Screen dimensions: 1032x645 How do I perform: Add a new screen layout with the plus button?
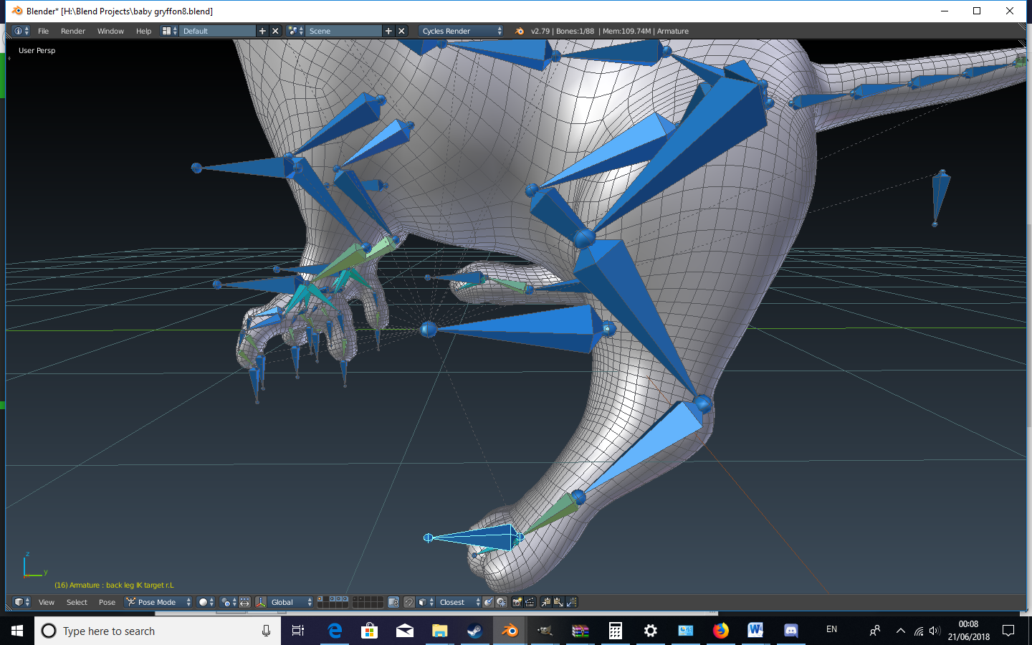(x=262, y=31)
